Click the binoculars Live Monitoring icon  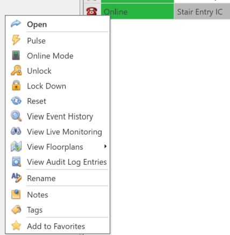point(16,131)
